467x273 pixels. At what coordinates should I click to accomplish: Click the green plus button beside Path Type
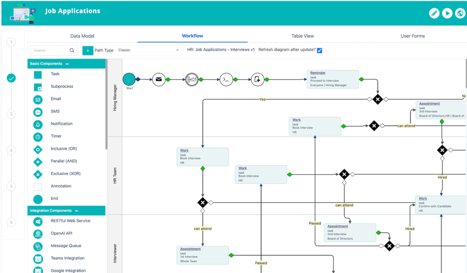click(x=88, y=51)
